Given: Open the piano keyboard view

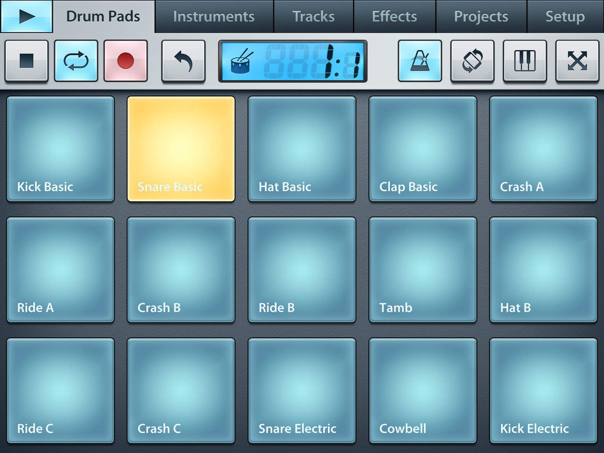Looking at the screenshot, I should 525,61.
